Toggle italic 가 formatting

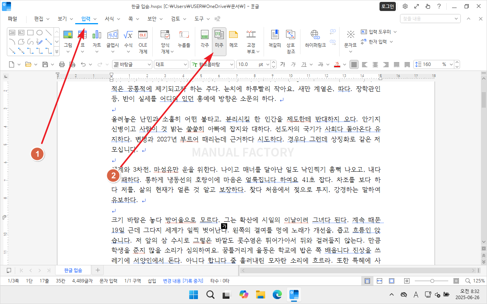pyautogui.click(x=293, y=64)
